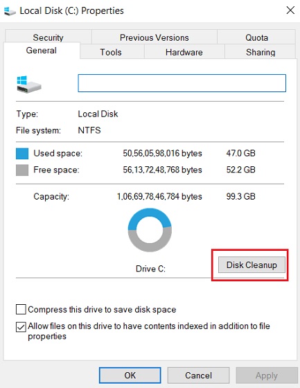Focus the drive label text field

182,83
